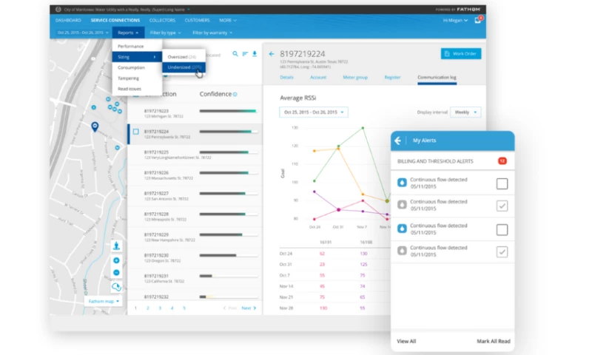Viewport: 592px width, 355px height.
Task: Tick the first Continuous flow detected alert checkbox
Action: [x=502, y=183]
